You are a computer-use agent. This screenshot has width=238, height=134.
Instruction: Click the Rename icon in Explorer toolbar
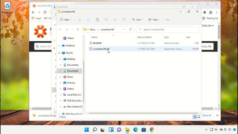pos(106,20)
